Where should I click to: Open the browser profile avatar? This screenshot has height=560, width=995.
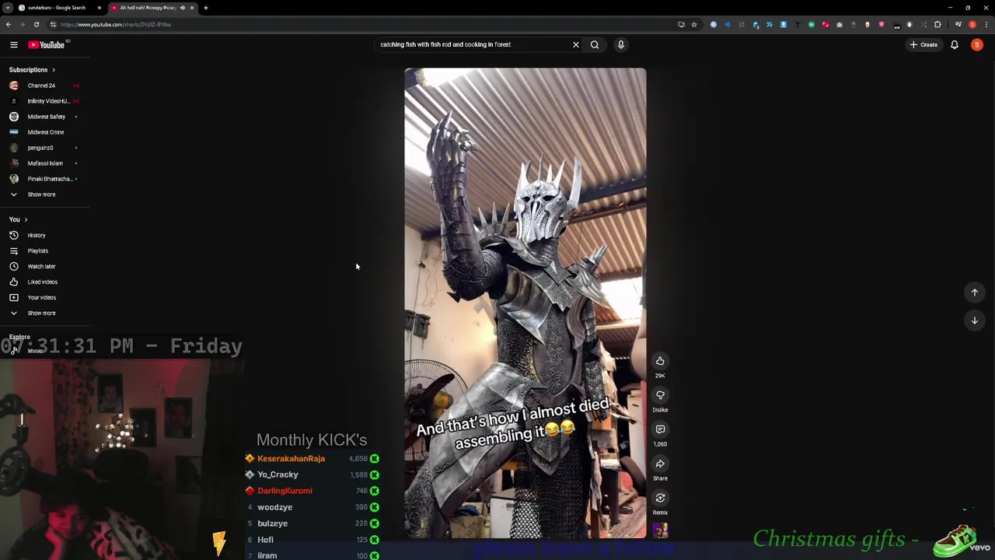972,24
